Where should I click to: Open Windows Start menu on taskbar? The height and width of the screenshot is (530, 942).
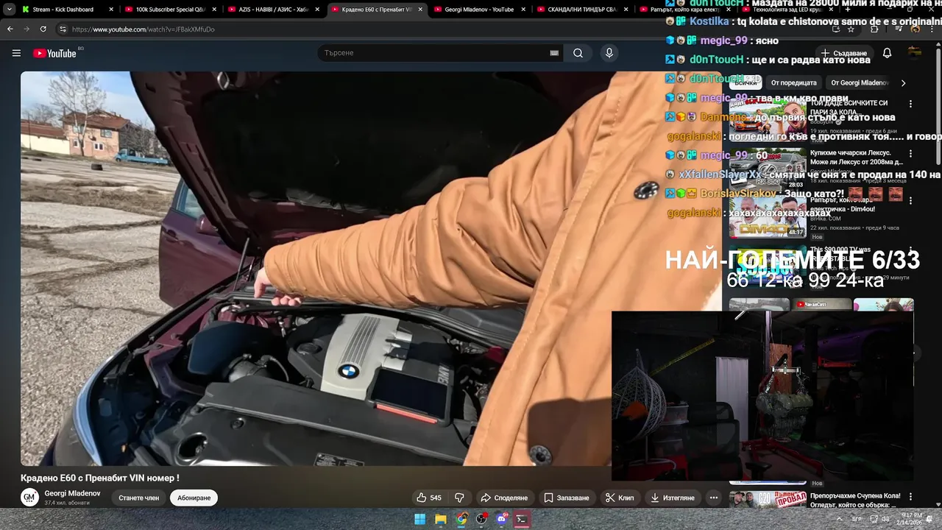coord(419,519)
